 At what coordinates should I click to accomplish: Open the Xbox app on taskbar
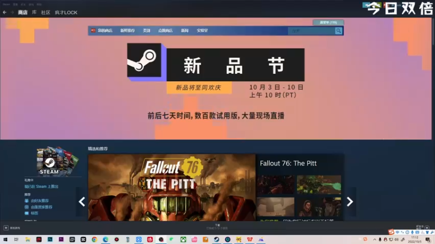pos(183,239)
